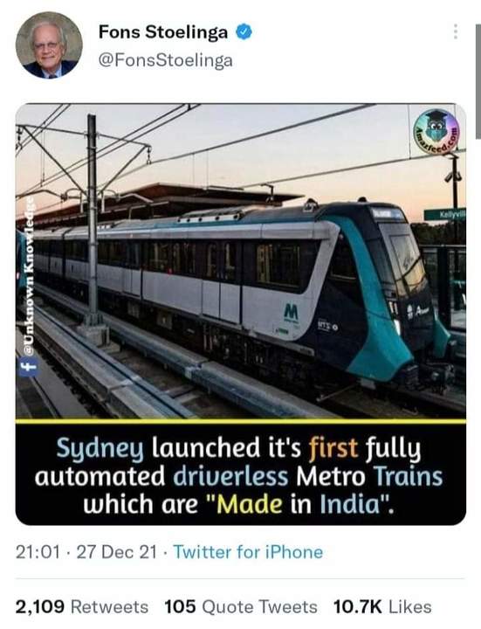Click the caption word Sydney
The image size is (481, 629).
(100, 448)
